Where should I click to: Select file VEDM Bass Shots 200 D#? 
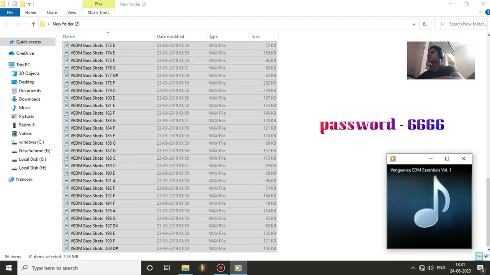click(x=170, y=249)
